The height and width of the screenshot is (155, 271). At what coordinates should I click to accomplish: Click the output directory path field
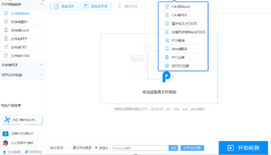140,148
